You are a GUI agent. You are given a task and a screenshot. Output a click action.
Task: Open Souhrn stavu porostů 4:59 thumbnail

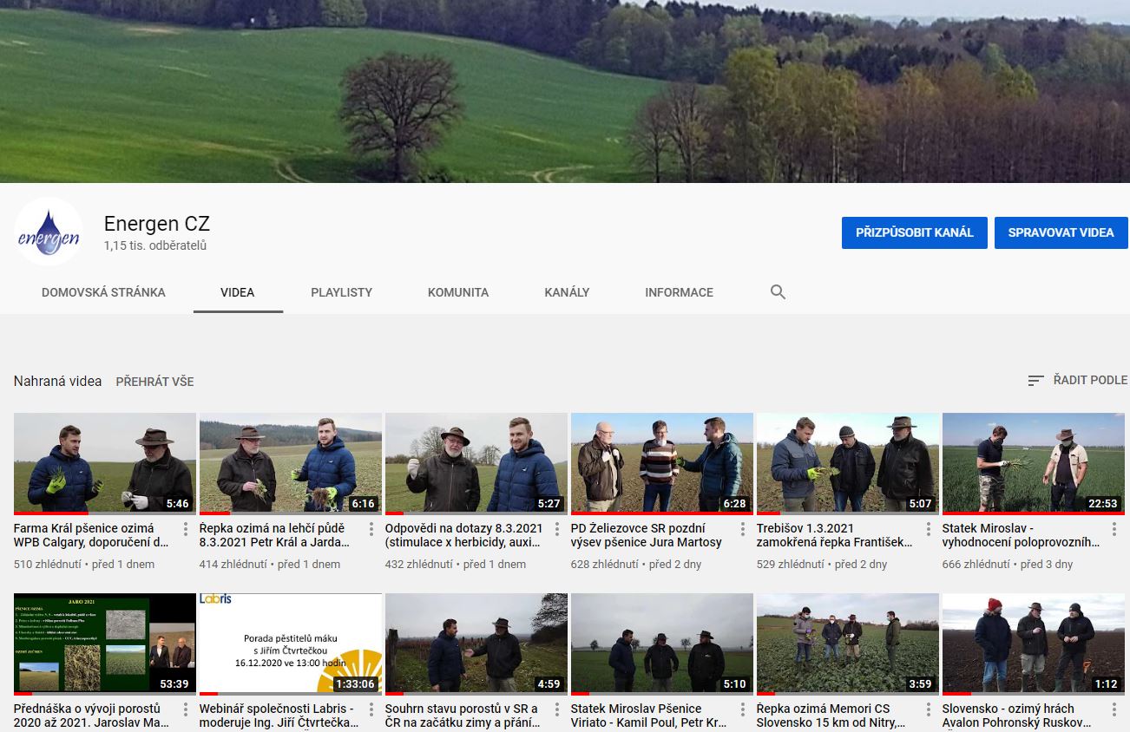click(476, 644)
